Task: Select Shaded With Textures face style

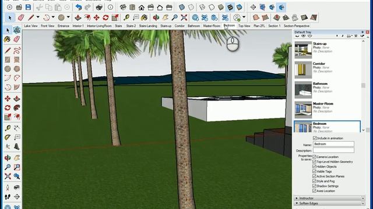Action: 230,7
